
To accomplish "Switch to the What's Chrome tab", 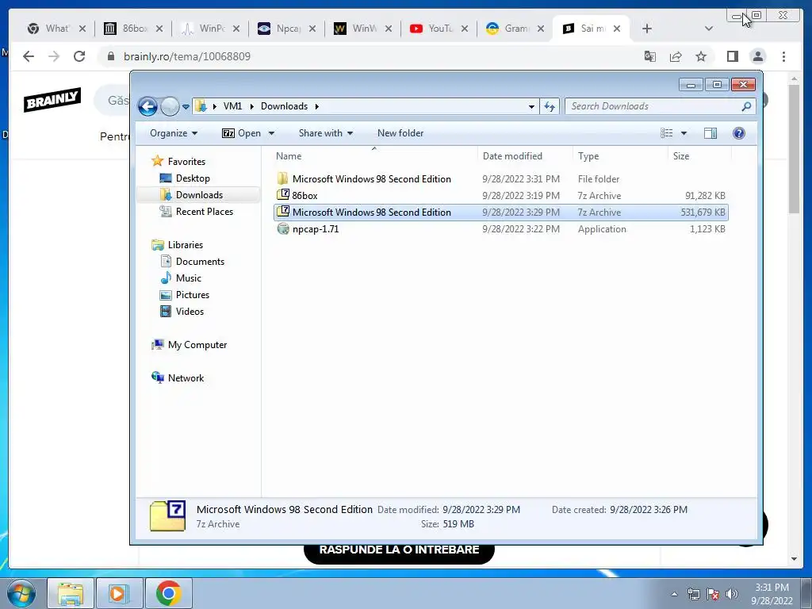I will pos(56,29).
